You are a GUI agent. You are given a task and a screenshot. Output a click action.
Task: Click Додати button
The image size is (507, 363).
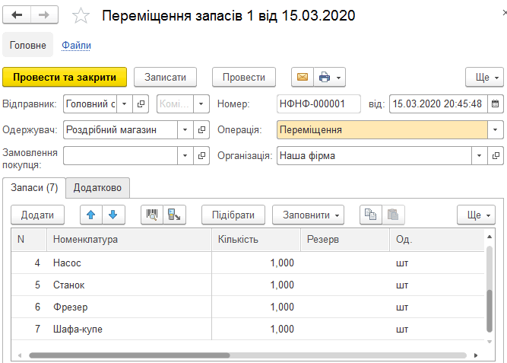click(x=37, y=215)
